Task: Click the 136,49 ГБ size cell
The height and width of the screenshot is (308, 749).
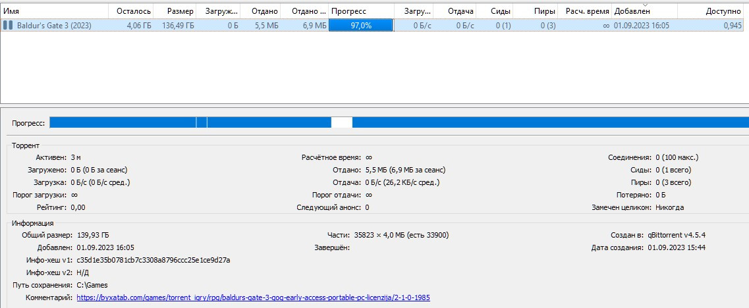Action: click(178, 26)
